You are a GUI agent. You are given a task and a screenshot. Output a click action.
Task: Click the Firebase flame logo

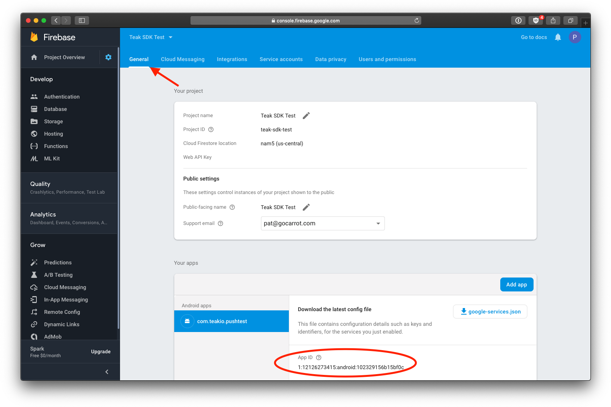(34, 37)
